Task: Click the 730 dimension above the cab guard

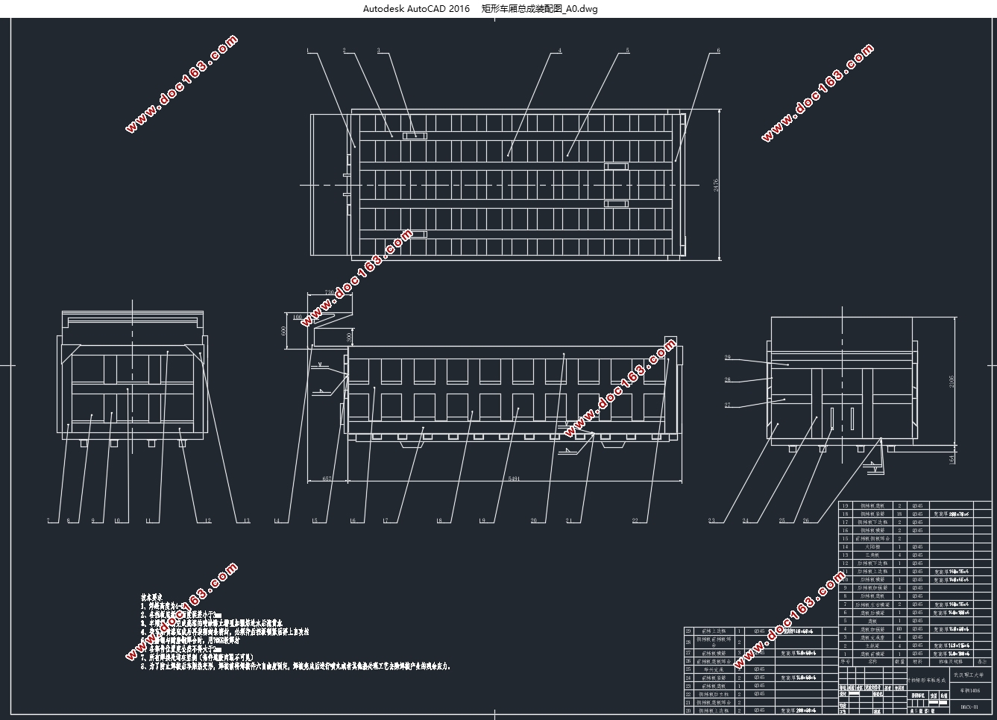Action: (328, 293)
